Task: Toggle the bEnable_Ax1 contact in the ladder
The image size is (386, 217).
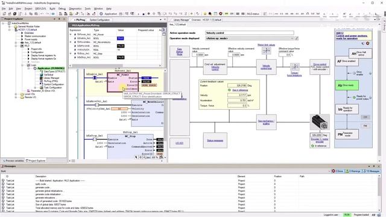Action: coord(95,78)
